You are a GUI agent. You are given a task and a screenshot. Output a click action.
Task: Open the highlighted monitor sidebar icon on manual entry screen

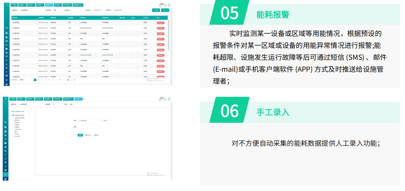click(x=5, y=175)
